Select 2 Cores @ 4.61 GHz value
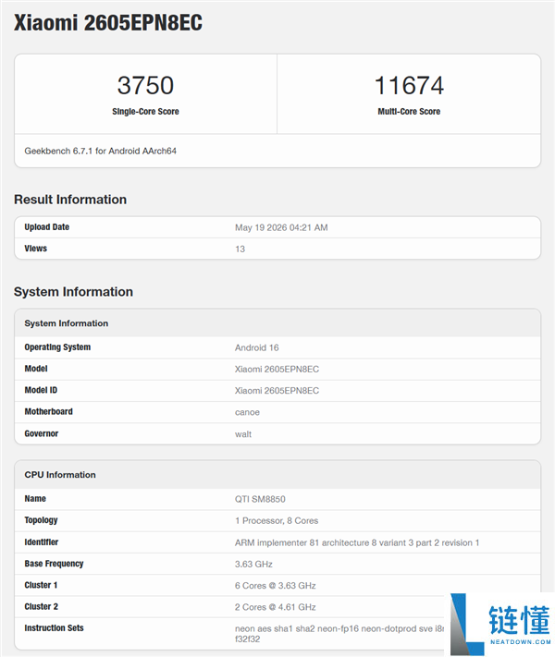 276,607
